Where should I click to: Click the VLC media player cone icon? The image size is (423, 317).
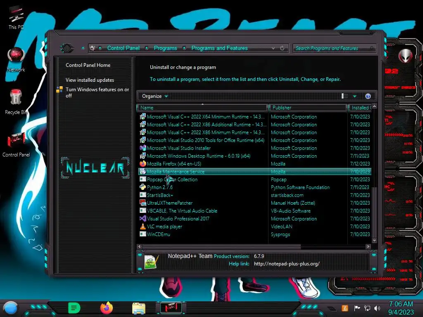[x=143, y=227]
